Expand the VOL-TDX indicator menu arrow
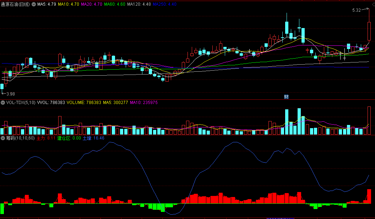375x219 pixels. (x=3, y=103)
